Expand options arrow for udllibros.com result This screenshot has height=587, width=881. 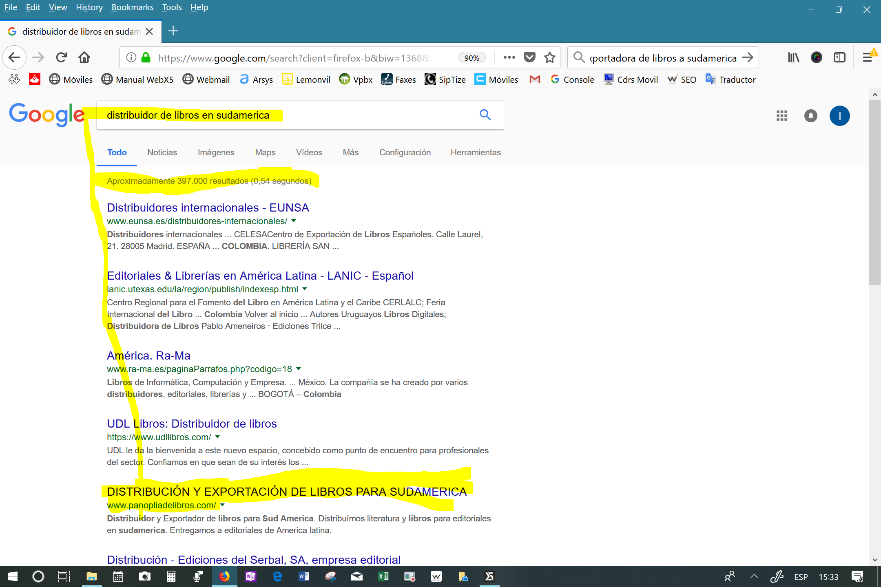(217, 437)
